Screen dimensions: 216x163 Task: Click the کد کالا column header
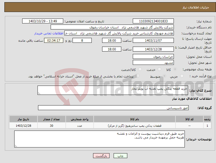[189, 119]
